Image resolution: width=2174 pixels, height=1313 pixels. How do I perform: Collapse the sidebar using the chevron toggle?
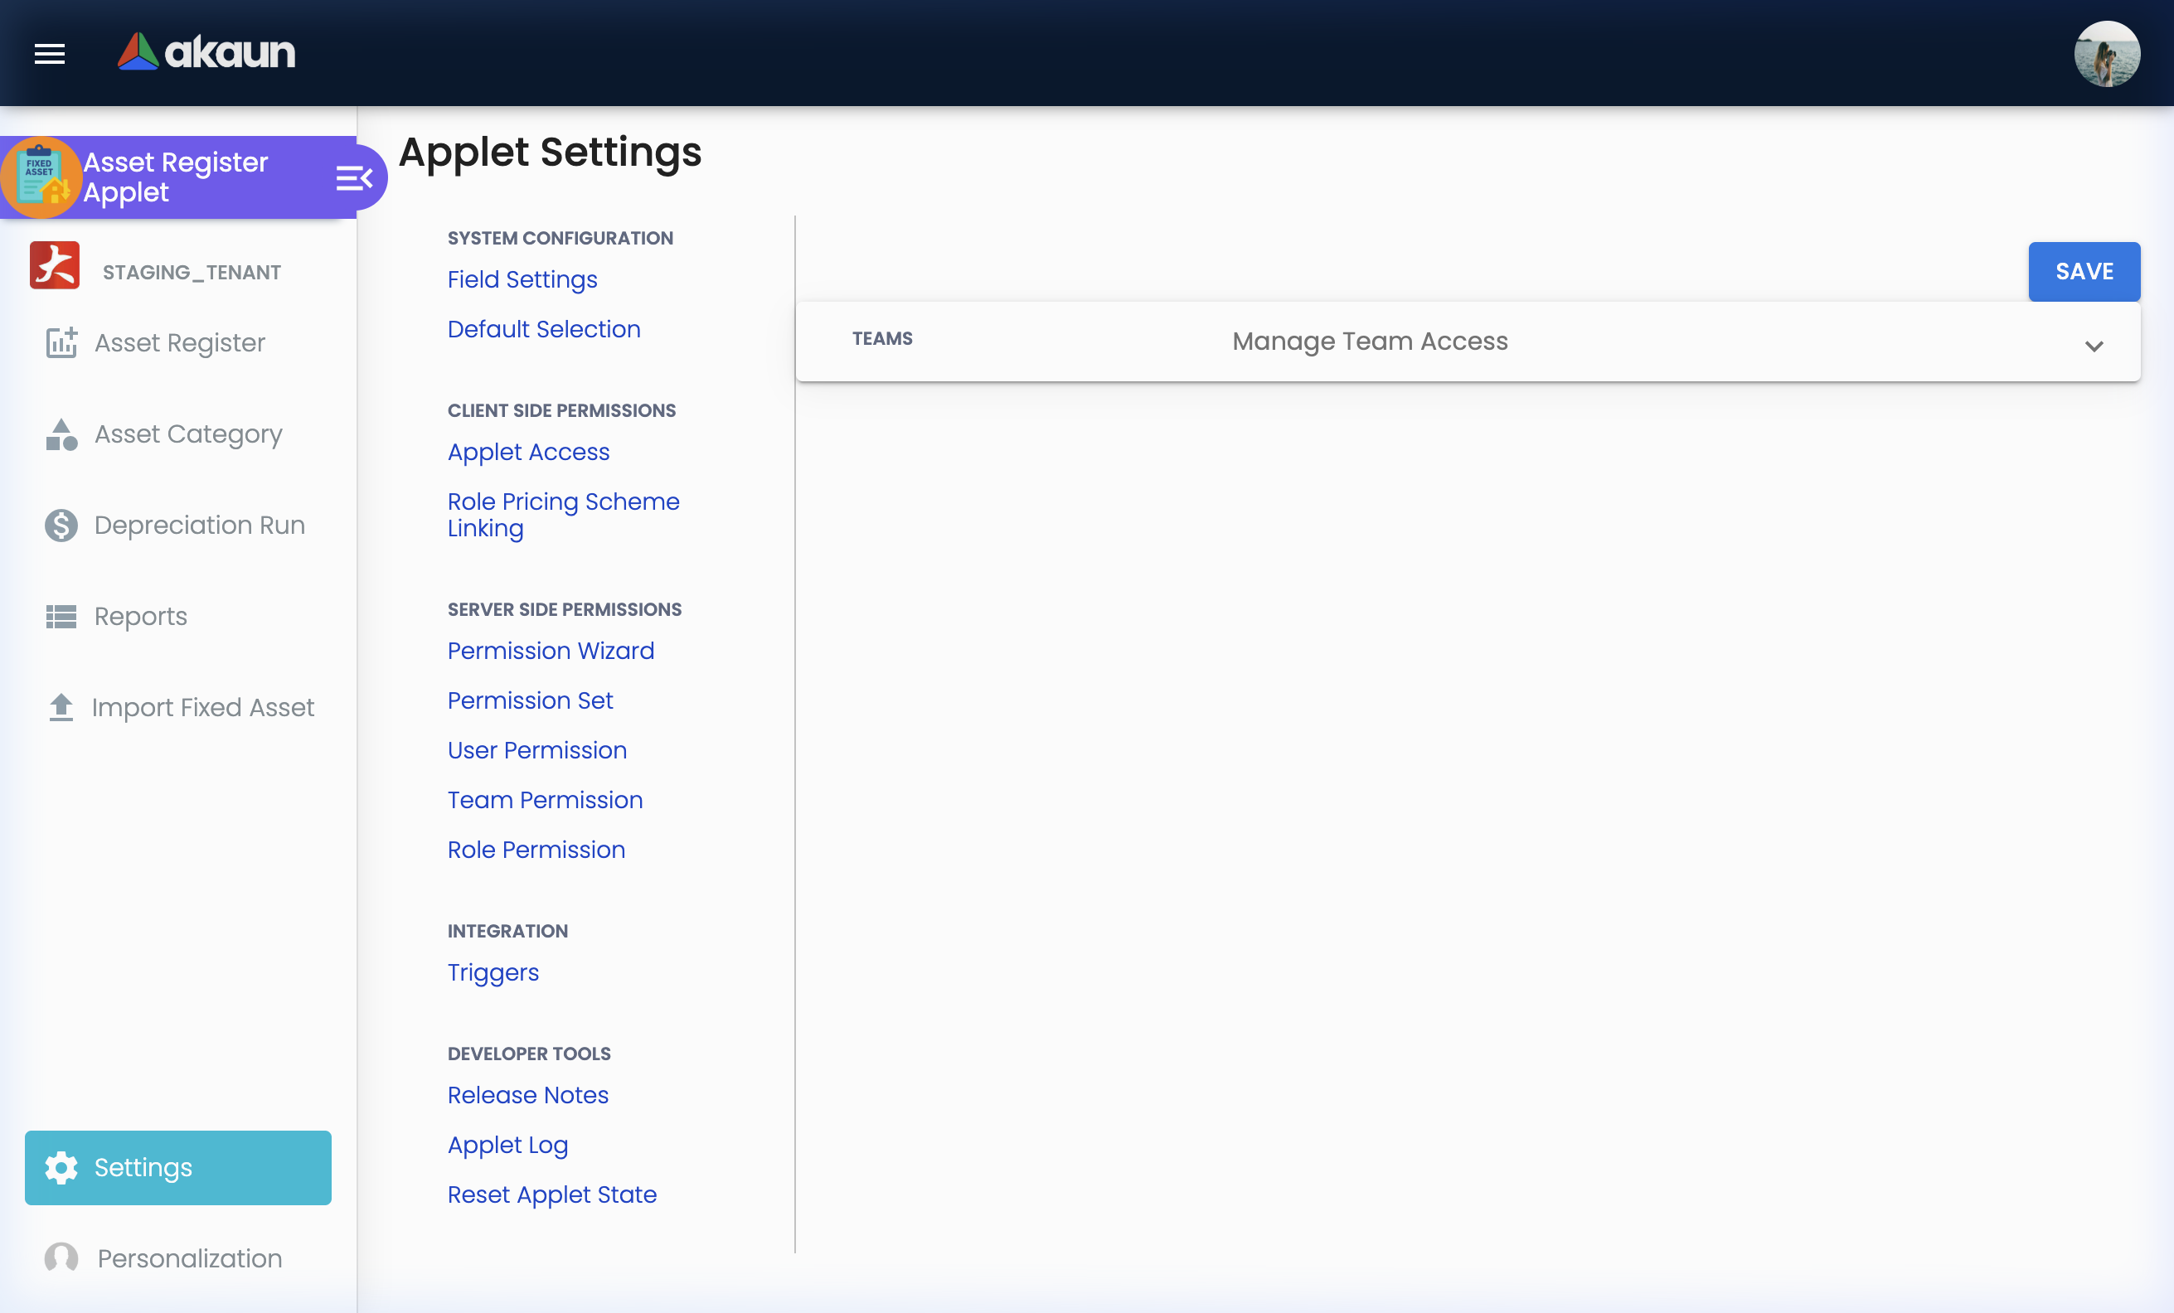(355, 177)
